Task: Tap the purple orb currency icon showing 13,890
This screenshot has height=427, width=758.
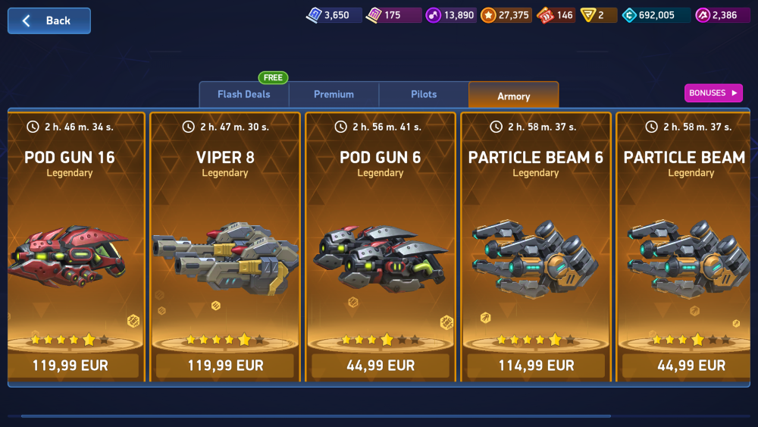Action: click(x=433, y=15)
